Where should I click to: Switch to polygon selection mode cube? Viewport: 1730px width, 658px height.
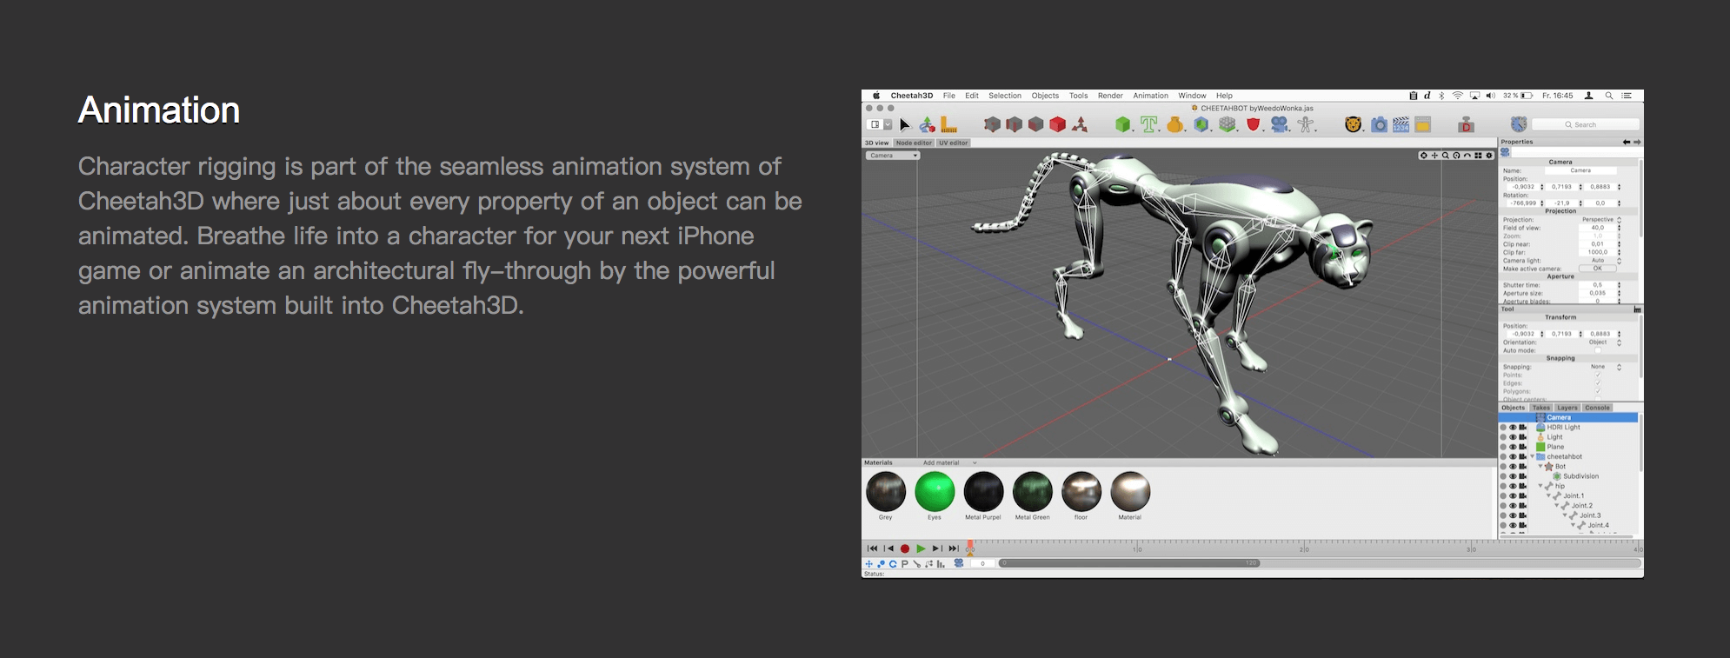coord(1035,124)
